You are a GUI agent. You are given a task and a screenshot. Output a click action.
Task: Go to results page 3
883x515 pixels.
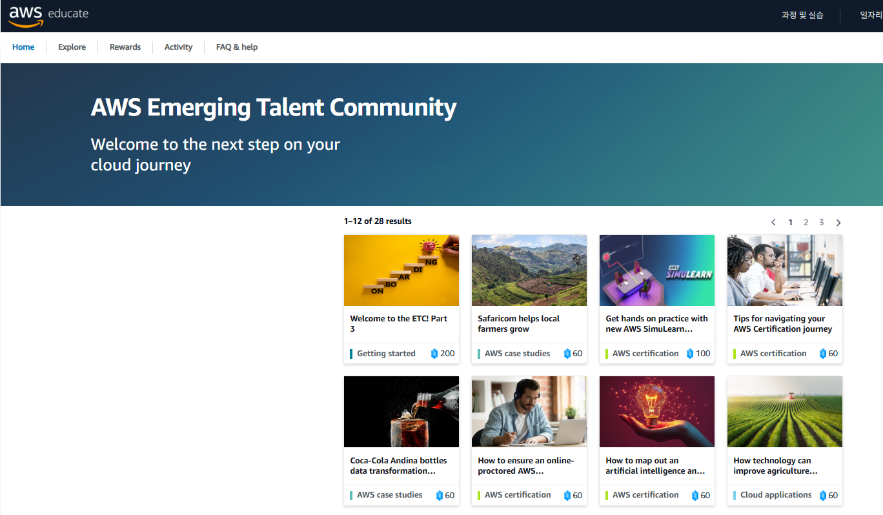coord(821,223)
